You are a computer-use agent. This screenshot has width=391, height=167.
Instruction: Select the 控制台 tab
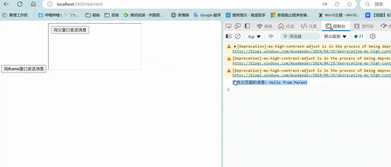click(x=336, y=26)
